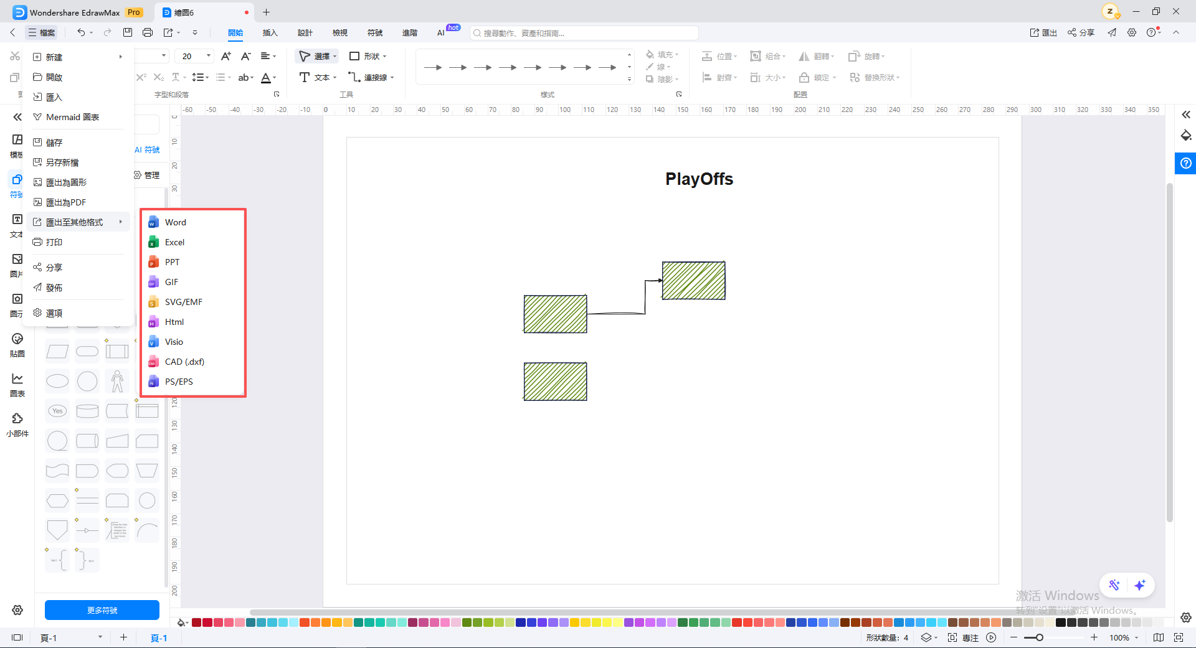Open the settings gear at bottom left
This screenshot has width=1196, height=648.
pyautogui.click(x=17, y=610)
